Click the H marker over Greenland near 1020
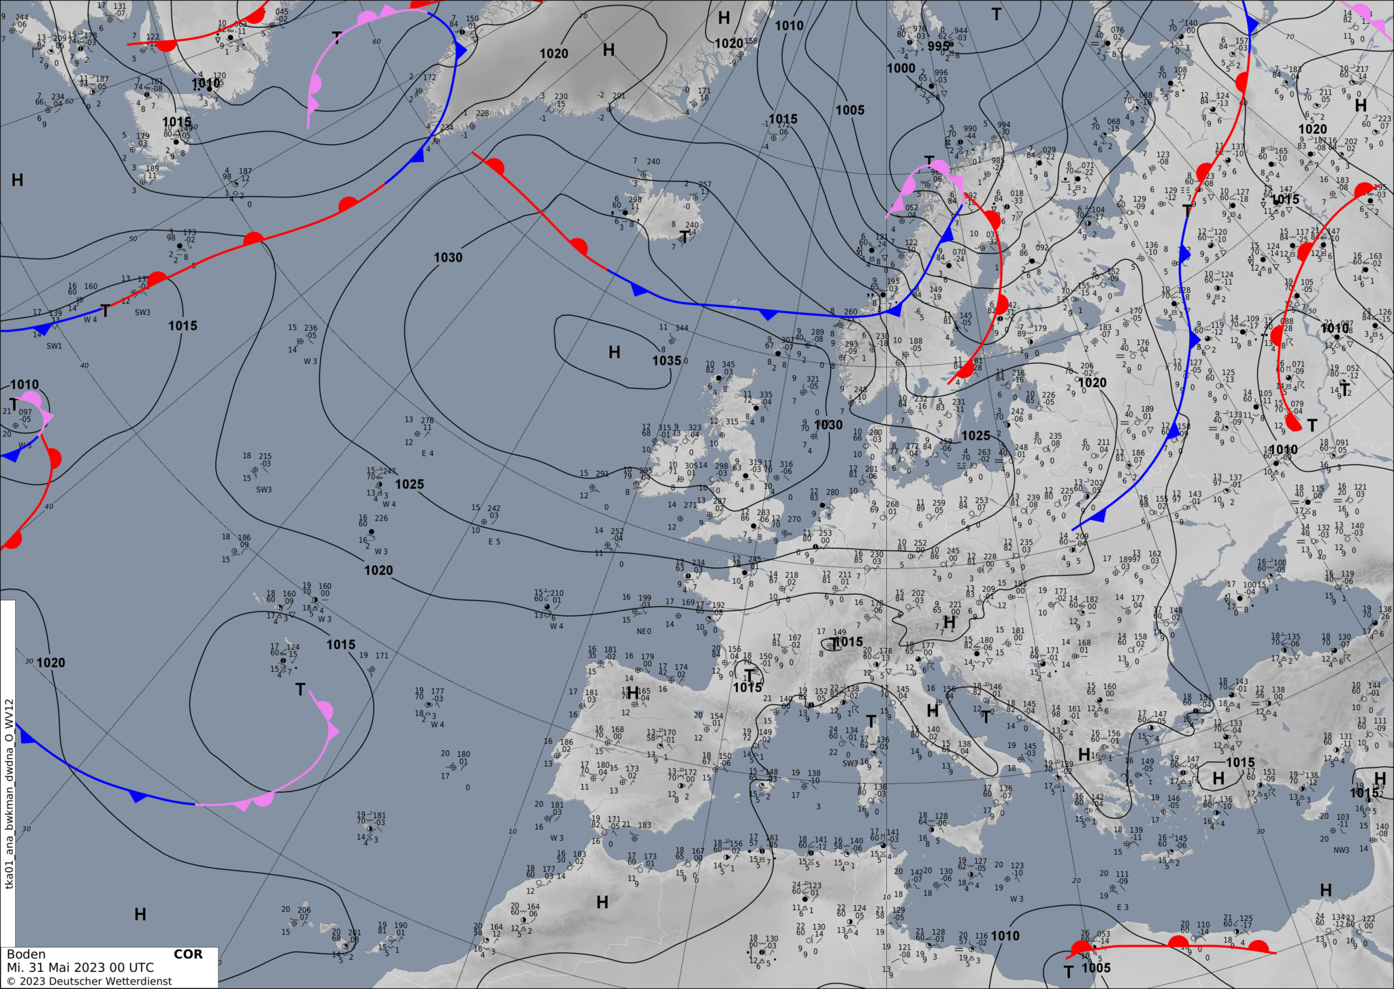1394x989 pixels. 609,50
